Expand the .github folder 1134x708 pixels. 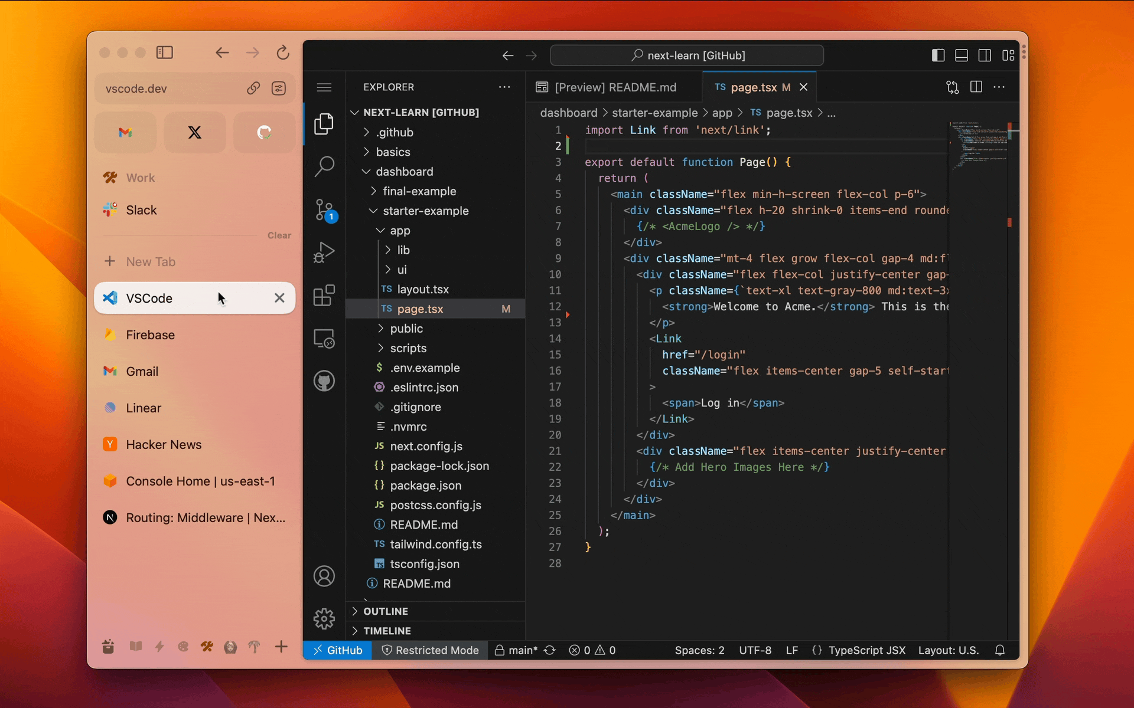coord(435,132)
